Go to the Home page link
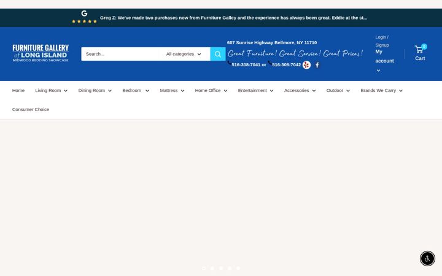This screenshot has width=442, height=276. point(18,90)
